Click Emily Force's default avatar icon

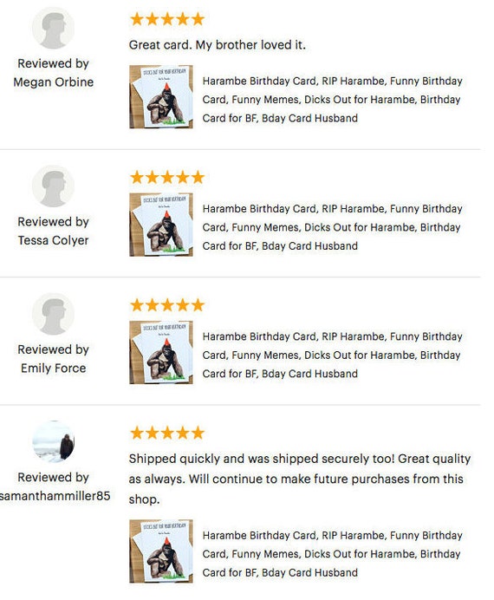53,314
